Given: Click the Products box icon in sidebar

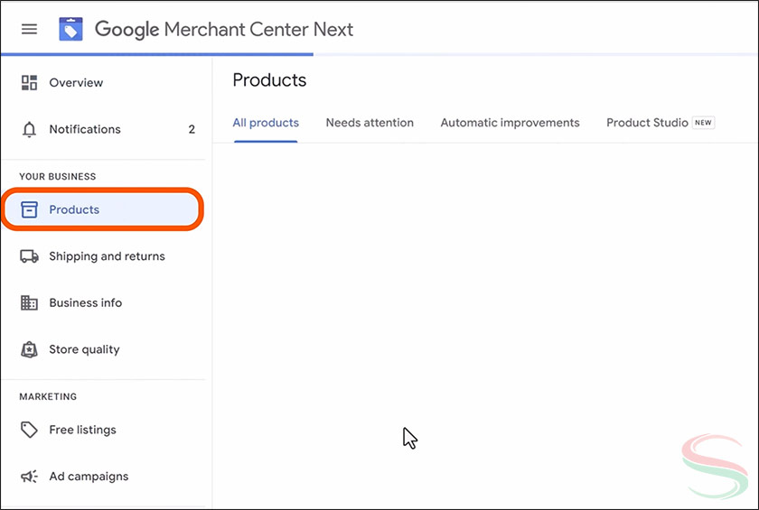Looking at the screenshot, I should click(29, 209).
